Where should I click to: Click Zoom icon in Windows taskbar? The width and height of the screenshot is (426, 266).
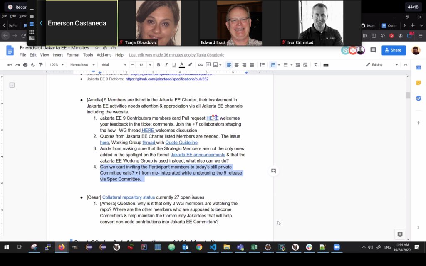[x=337, y=247]
